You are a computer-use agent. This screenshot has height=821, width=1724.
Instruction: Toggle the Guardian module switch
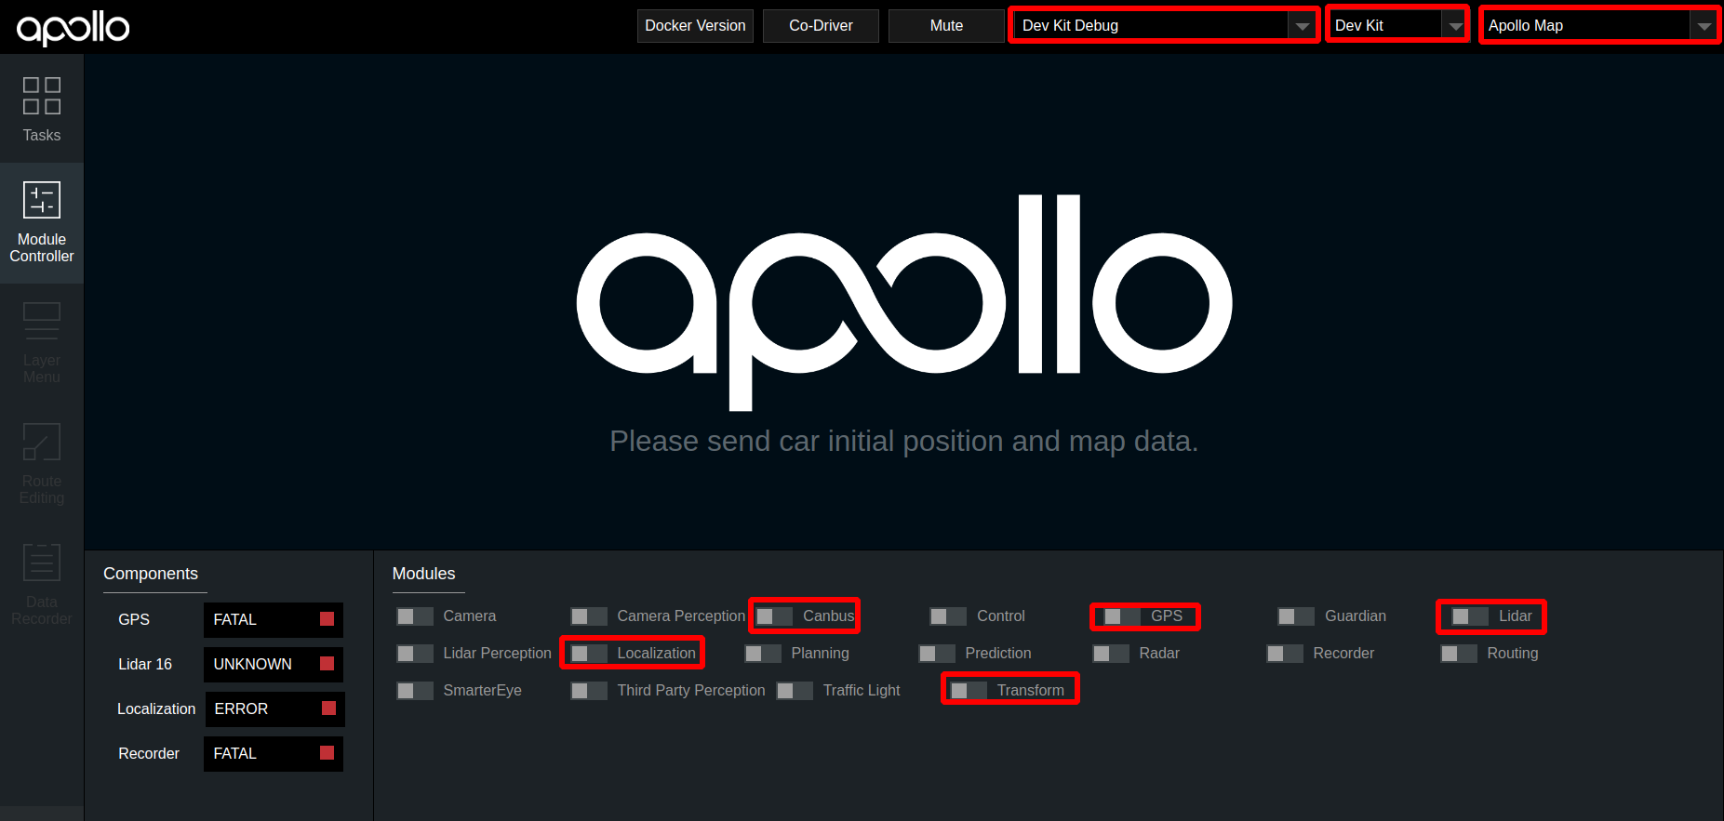[x=1296, y=616]
